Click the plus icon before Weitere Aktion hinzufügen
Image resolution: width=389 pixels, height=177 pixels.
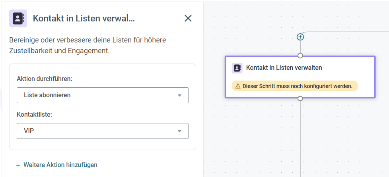coord(18,165)
